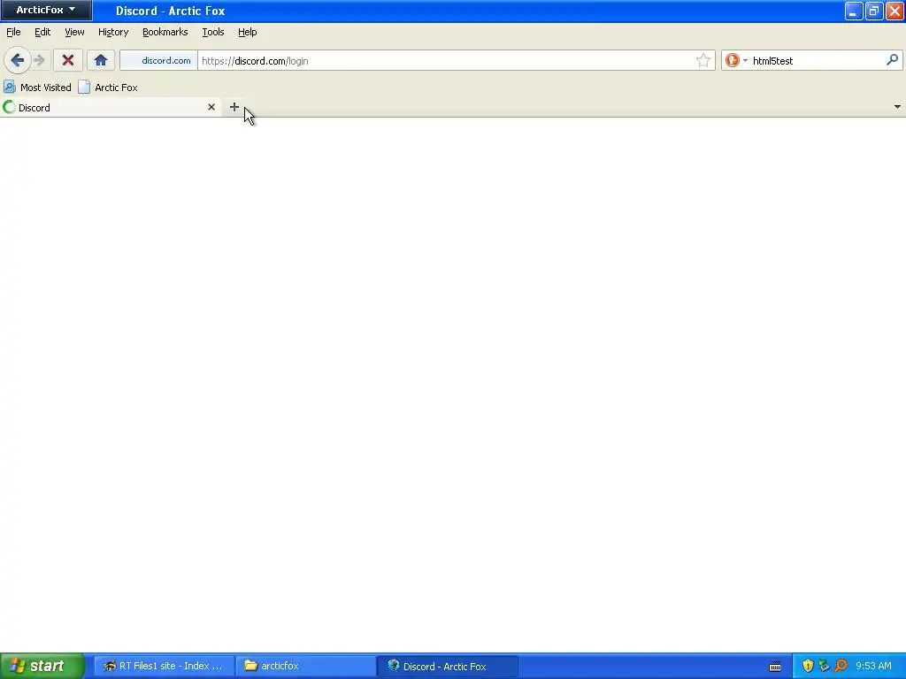Image resolution: width=906 pixels, height=679 pixels.
Task: Open the Arctic Fox bookmark
Action: (x=108, y=88)
